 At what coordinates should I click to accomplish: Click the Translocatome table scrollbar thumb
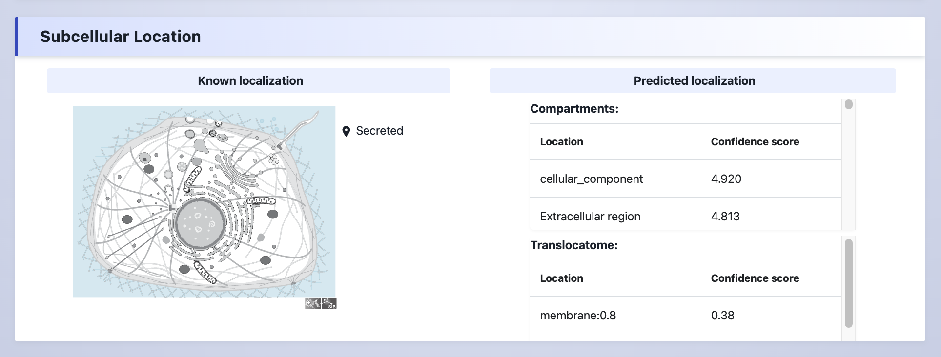click(848, 283)
